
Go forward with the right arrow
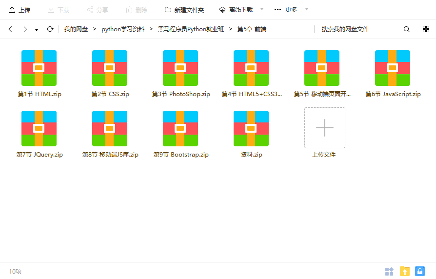[x=25, y=29]
